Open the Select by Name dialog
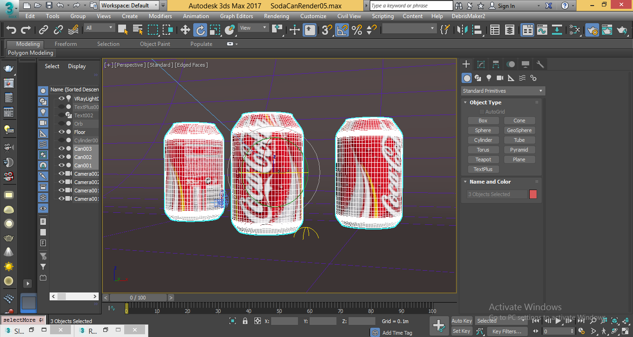The image size is (633, 337). coord(138,30)
